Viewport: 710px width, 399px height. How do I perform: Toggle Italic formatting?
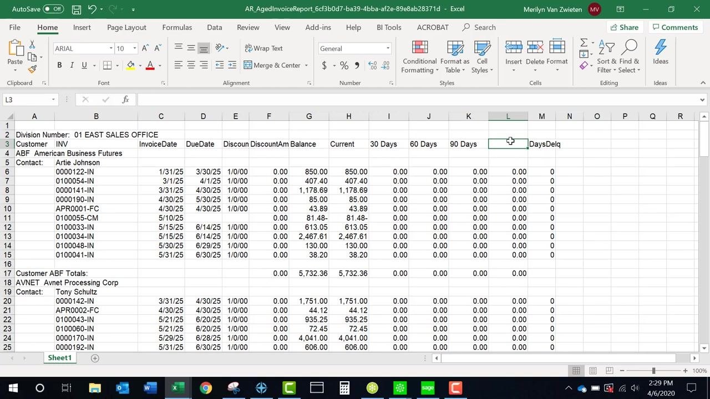click(72, 65)
